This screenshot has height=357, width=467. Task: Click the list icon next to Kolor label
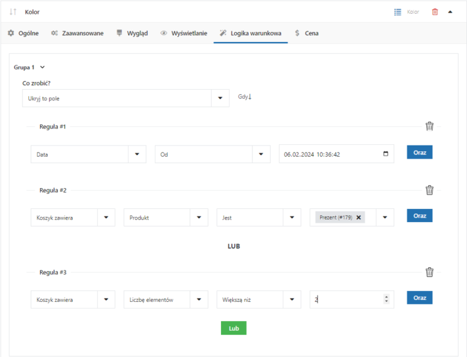[x=397, y=12]
